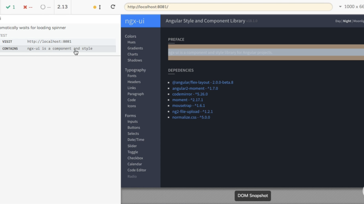364x204 pixels.
Task: Switch to Day theme
Action: tap(338, 21)
